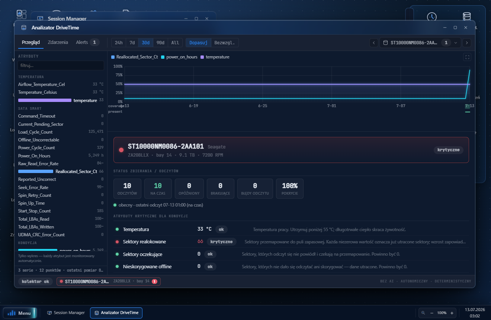Click the cyan power_on_hours bar in attribute list
The height and width of the screenshot is (320, 491).
(38, 250)
